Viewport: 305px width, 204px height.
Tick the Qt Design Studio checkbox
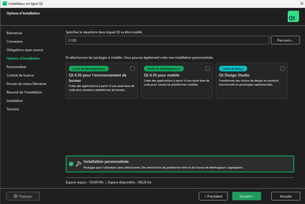coord(283,69)
